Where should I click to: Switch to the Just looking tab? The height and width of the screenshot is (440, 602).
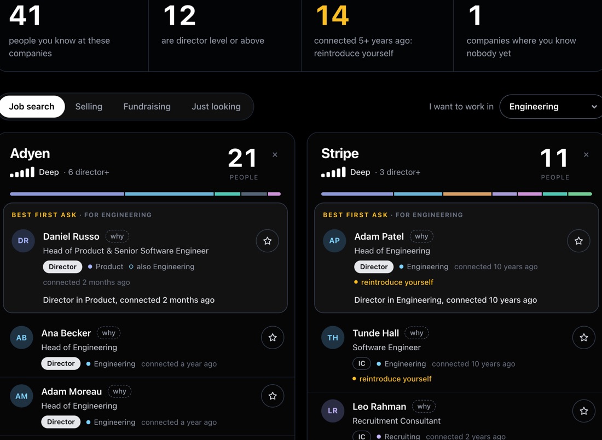point(216,106)
